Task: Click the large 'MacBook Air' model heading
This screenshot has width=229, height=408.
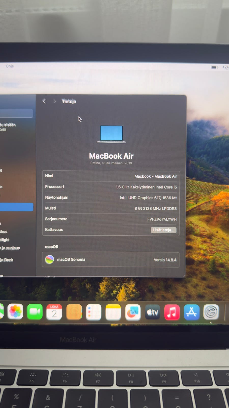Action: (x=111, y=156)
